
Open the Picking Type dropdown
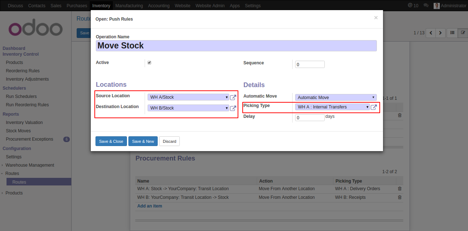[332, 107]
